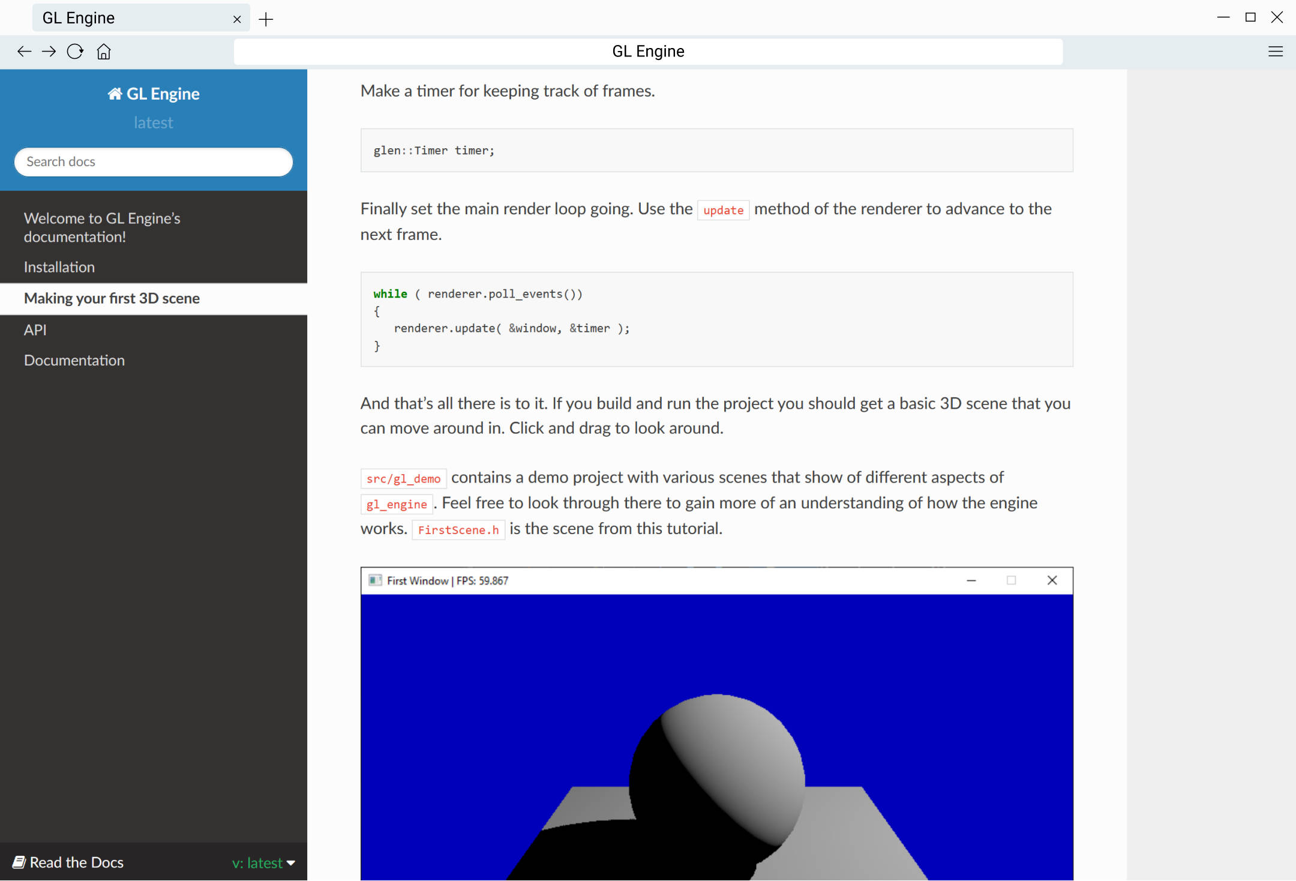Click the browser back navigation arrow
The height and width of the screenshot is (881, 1296).
23,50
